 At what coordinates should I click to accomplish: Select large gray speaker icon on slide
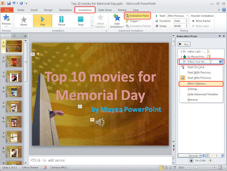[100, 122]
